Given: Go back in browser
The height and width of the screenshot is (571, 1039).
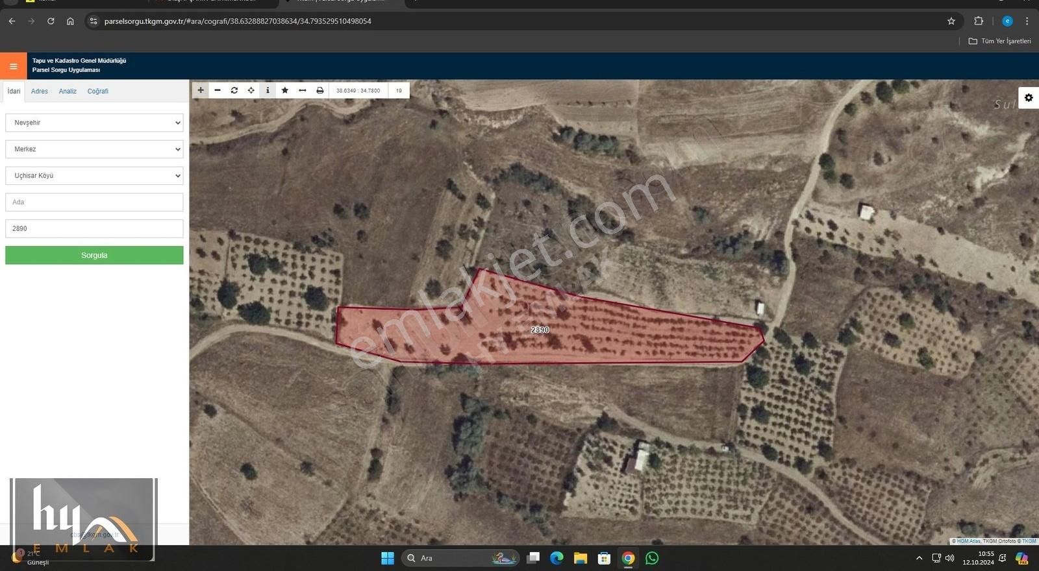Looking at the screenshot, I should click(x=12, y=21).
